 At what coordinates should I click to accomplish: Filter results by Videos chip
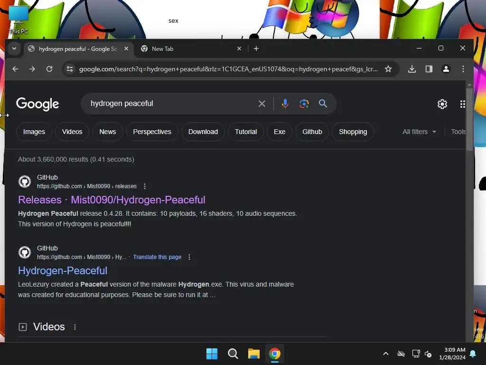pyautogui.click(x=72, y=132)
